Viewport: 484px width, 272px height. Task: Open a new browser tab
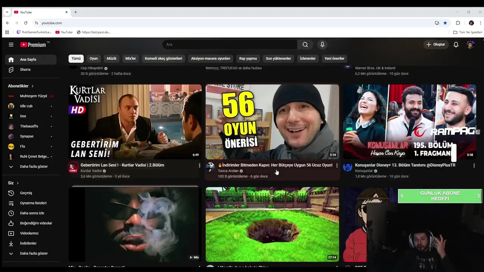(76, 12)
